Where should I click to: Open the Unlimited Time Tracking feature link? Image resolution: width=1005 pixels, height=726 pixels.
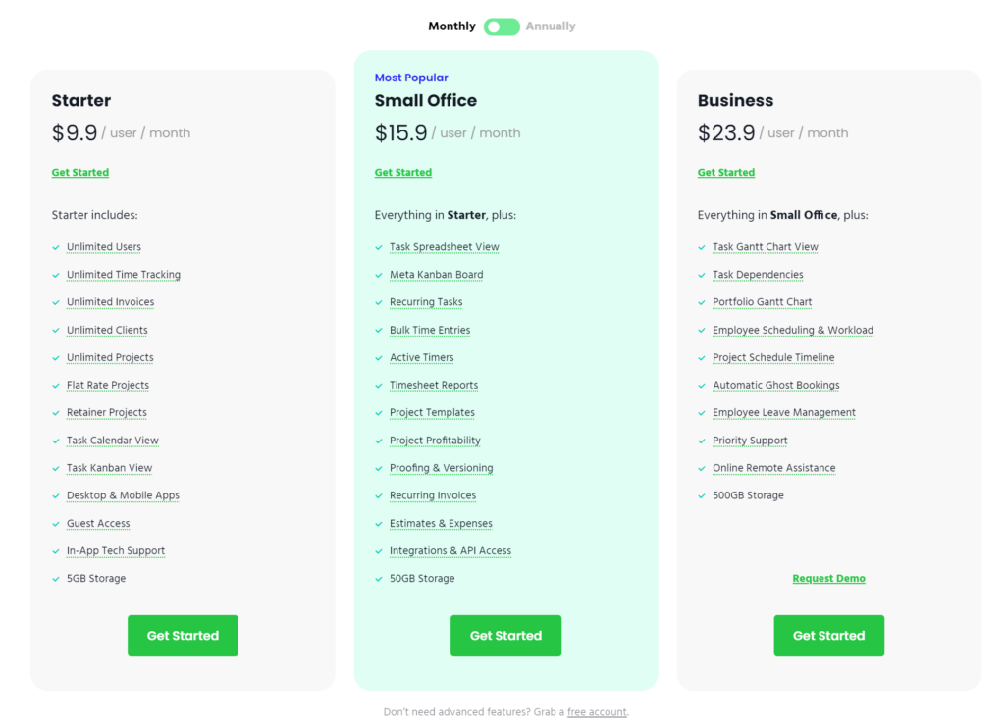(123, 275)
